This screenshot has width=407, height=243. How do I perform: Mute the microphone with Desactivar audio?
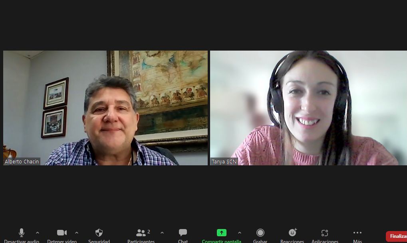(22, 233)
